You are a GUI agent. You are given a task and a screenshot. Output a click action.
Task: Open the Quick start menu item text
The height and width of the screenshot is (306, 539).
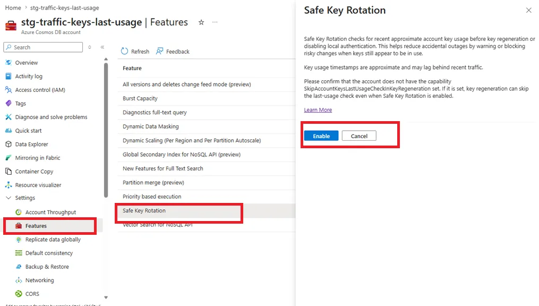click(28, 131)
